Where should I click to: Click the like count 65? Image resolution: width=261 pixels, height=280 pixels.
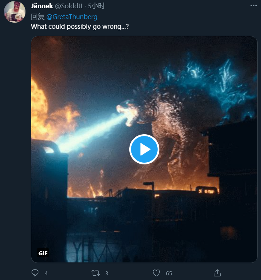(x=169, y=274)
